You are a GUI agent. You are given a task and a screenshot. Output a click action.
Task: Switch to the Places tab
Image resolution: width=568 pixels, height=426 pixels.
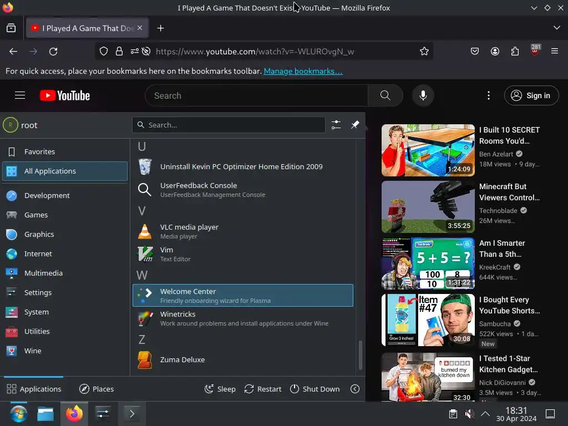tap(97, 389)
